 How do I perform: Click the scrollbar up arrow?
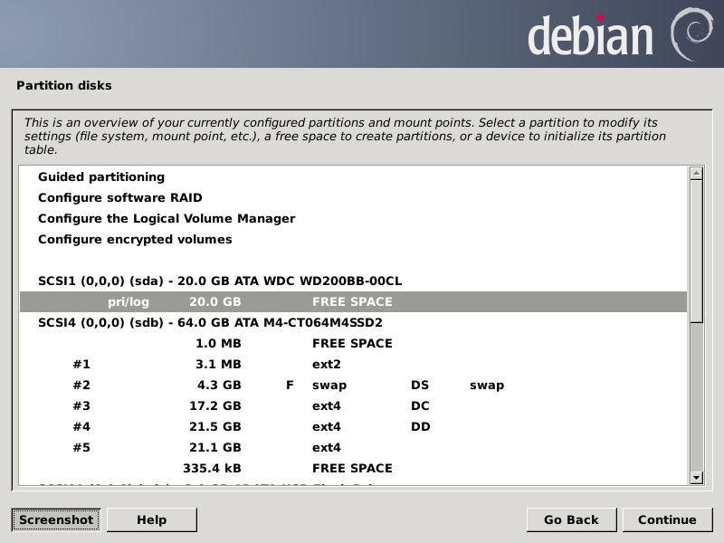pyautogui.click(x=696, y=173)
